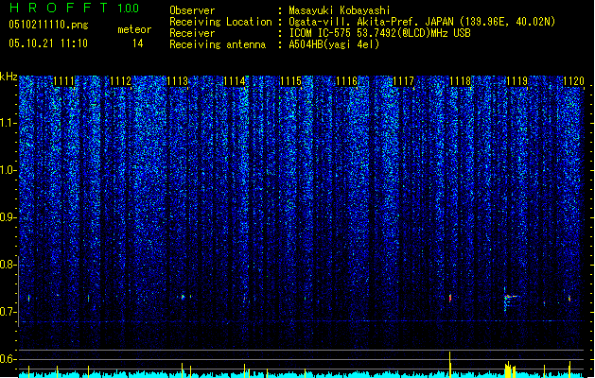This screenshot has height=378, width=595.
Task: Click the Receiving antenna label
Action: 218,44
